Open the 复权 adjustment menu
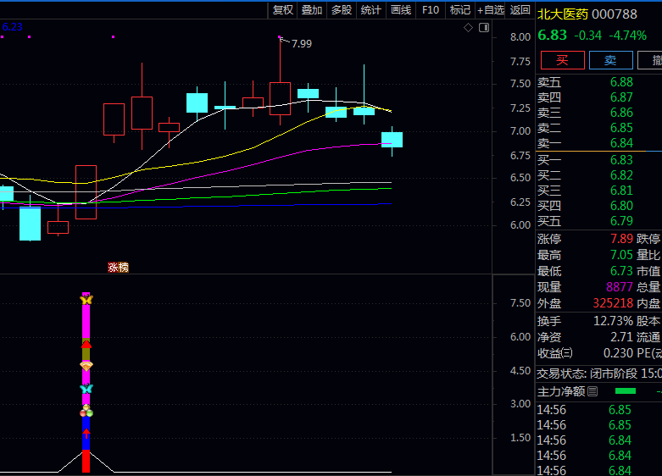The image size is (662, 476). (x=283, y=10)
